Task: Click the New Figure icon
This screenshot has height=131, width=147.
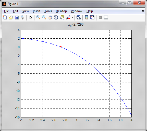Action: (5, 17)
